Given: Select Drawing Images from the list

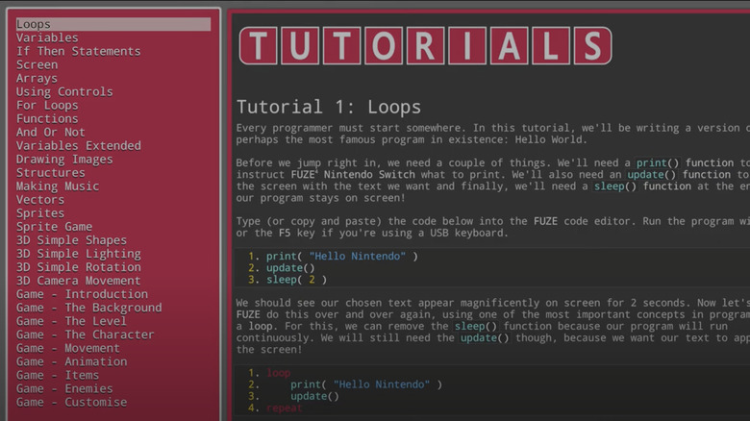Looking at the screenshot, I should (x=64, y=159).
